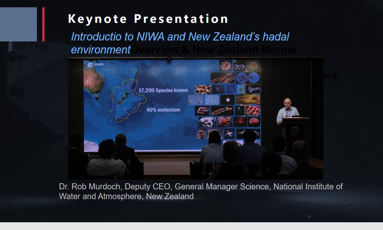This screenshot has width=383, height=230.
Task: Click the camera mounted above the screen
Action: pos(169,60)
